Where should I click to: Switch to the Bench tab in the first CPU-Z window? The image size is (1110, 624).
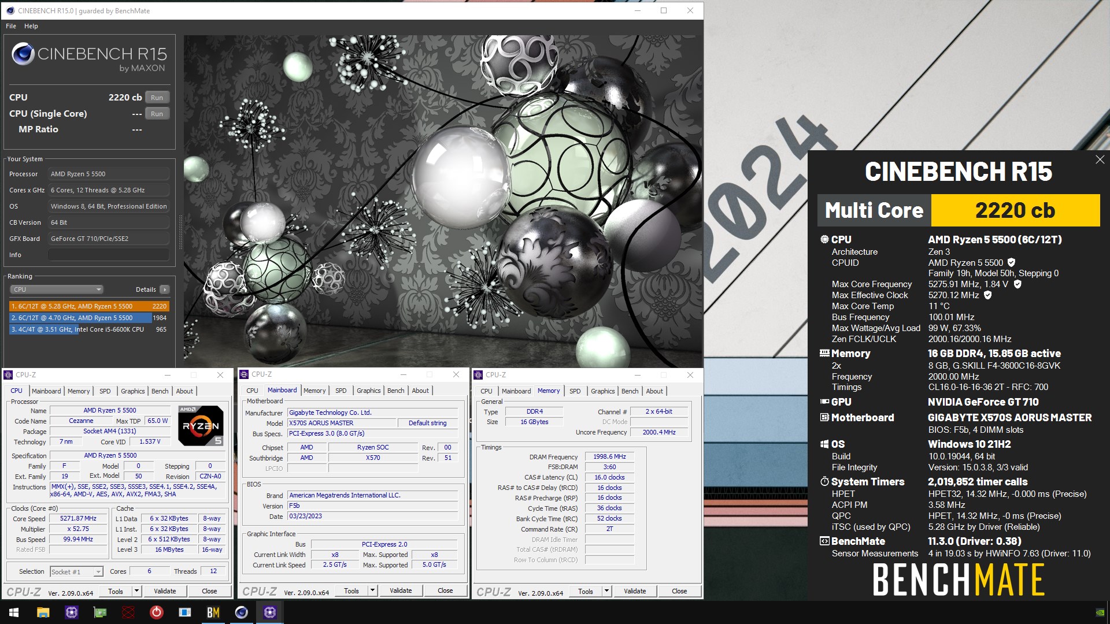tap(160, 391)
